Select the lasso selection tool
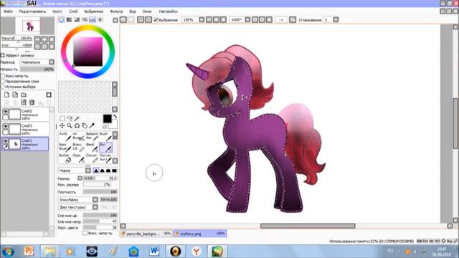459x258 pixels. [x=70, y=118]
